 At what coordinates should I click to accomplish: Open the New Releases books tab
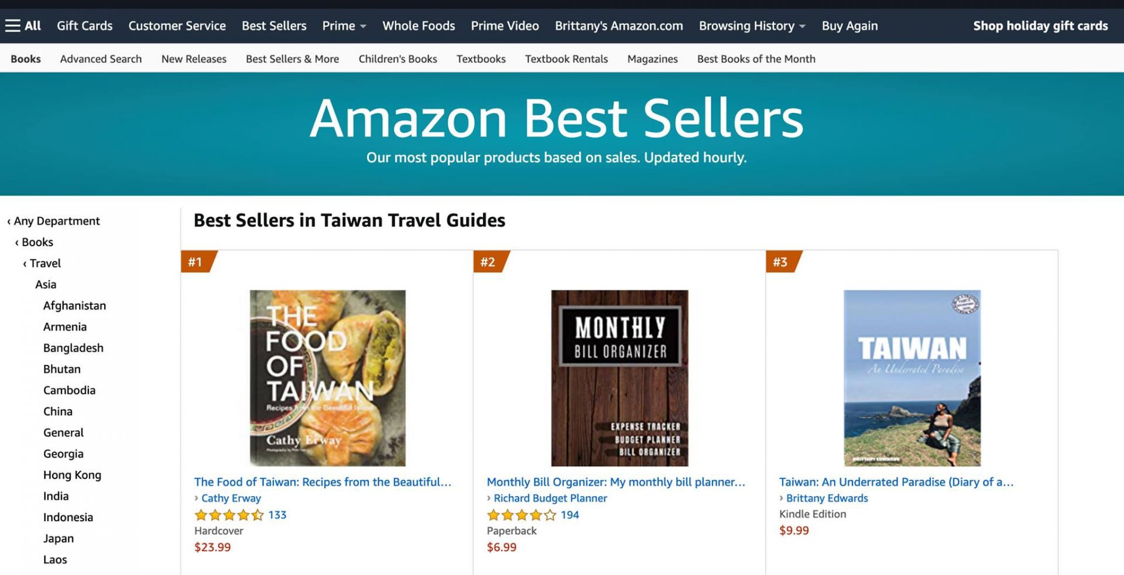(194, 59)
